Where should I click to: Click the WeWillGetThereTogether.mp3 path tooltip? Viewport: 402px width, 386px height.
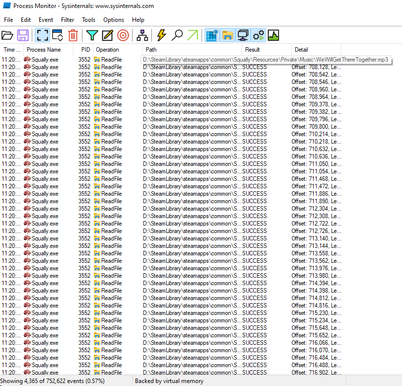(266, 60)
